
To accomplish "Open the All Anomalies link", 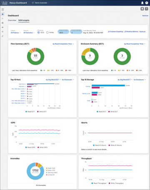I will pos(41,185).
